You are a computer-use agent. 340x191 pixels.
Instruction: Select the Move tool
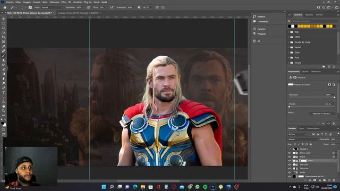coord(4,19)
